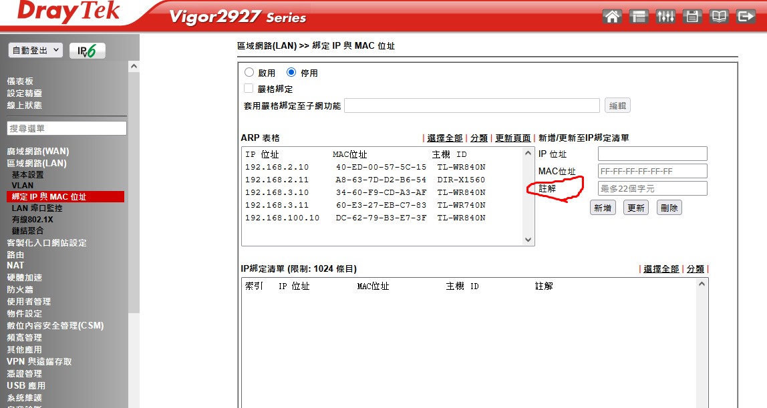Click the 更新頁面 link above the ARP table

pyautogui.click(x=512, y=138)
